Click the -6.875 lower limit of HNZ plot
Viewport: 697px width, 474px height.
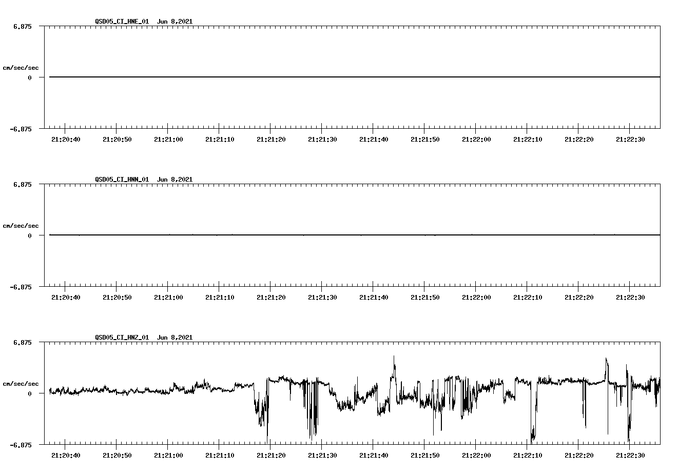21,445
